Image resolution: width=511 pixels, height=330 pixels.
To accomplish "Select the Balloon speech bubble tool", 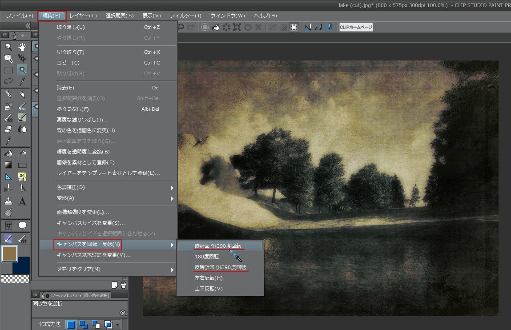I will (22, 225).
